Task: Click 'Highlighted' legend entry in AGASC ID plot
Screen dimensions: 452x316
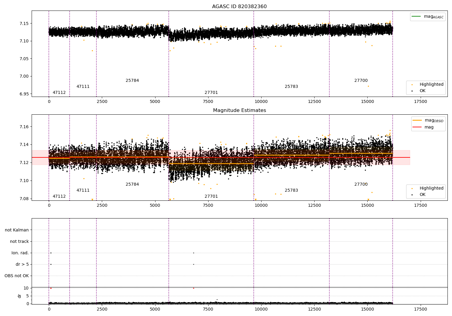Action: coord(427,85)
